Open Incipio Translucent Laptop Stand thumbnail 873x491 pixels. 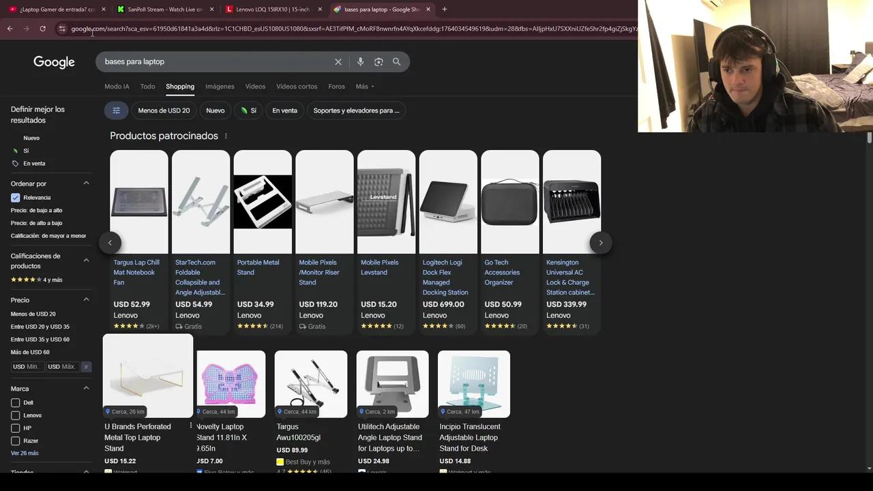(474, 384)
